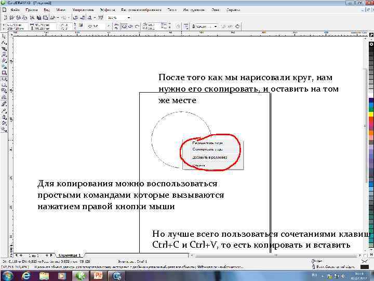Go to first page in page navigator

click(16, 256)
